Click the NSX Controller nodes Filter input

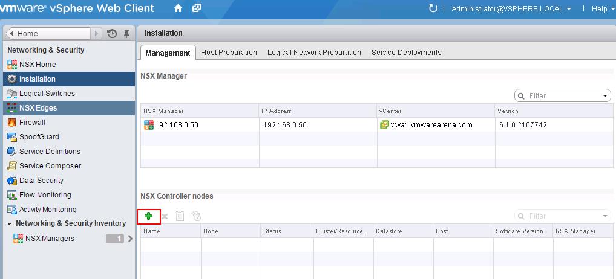point(563,216)
